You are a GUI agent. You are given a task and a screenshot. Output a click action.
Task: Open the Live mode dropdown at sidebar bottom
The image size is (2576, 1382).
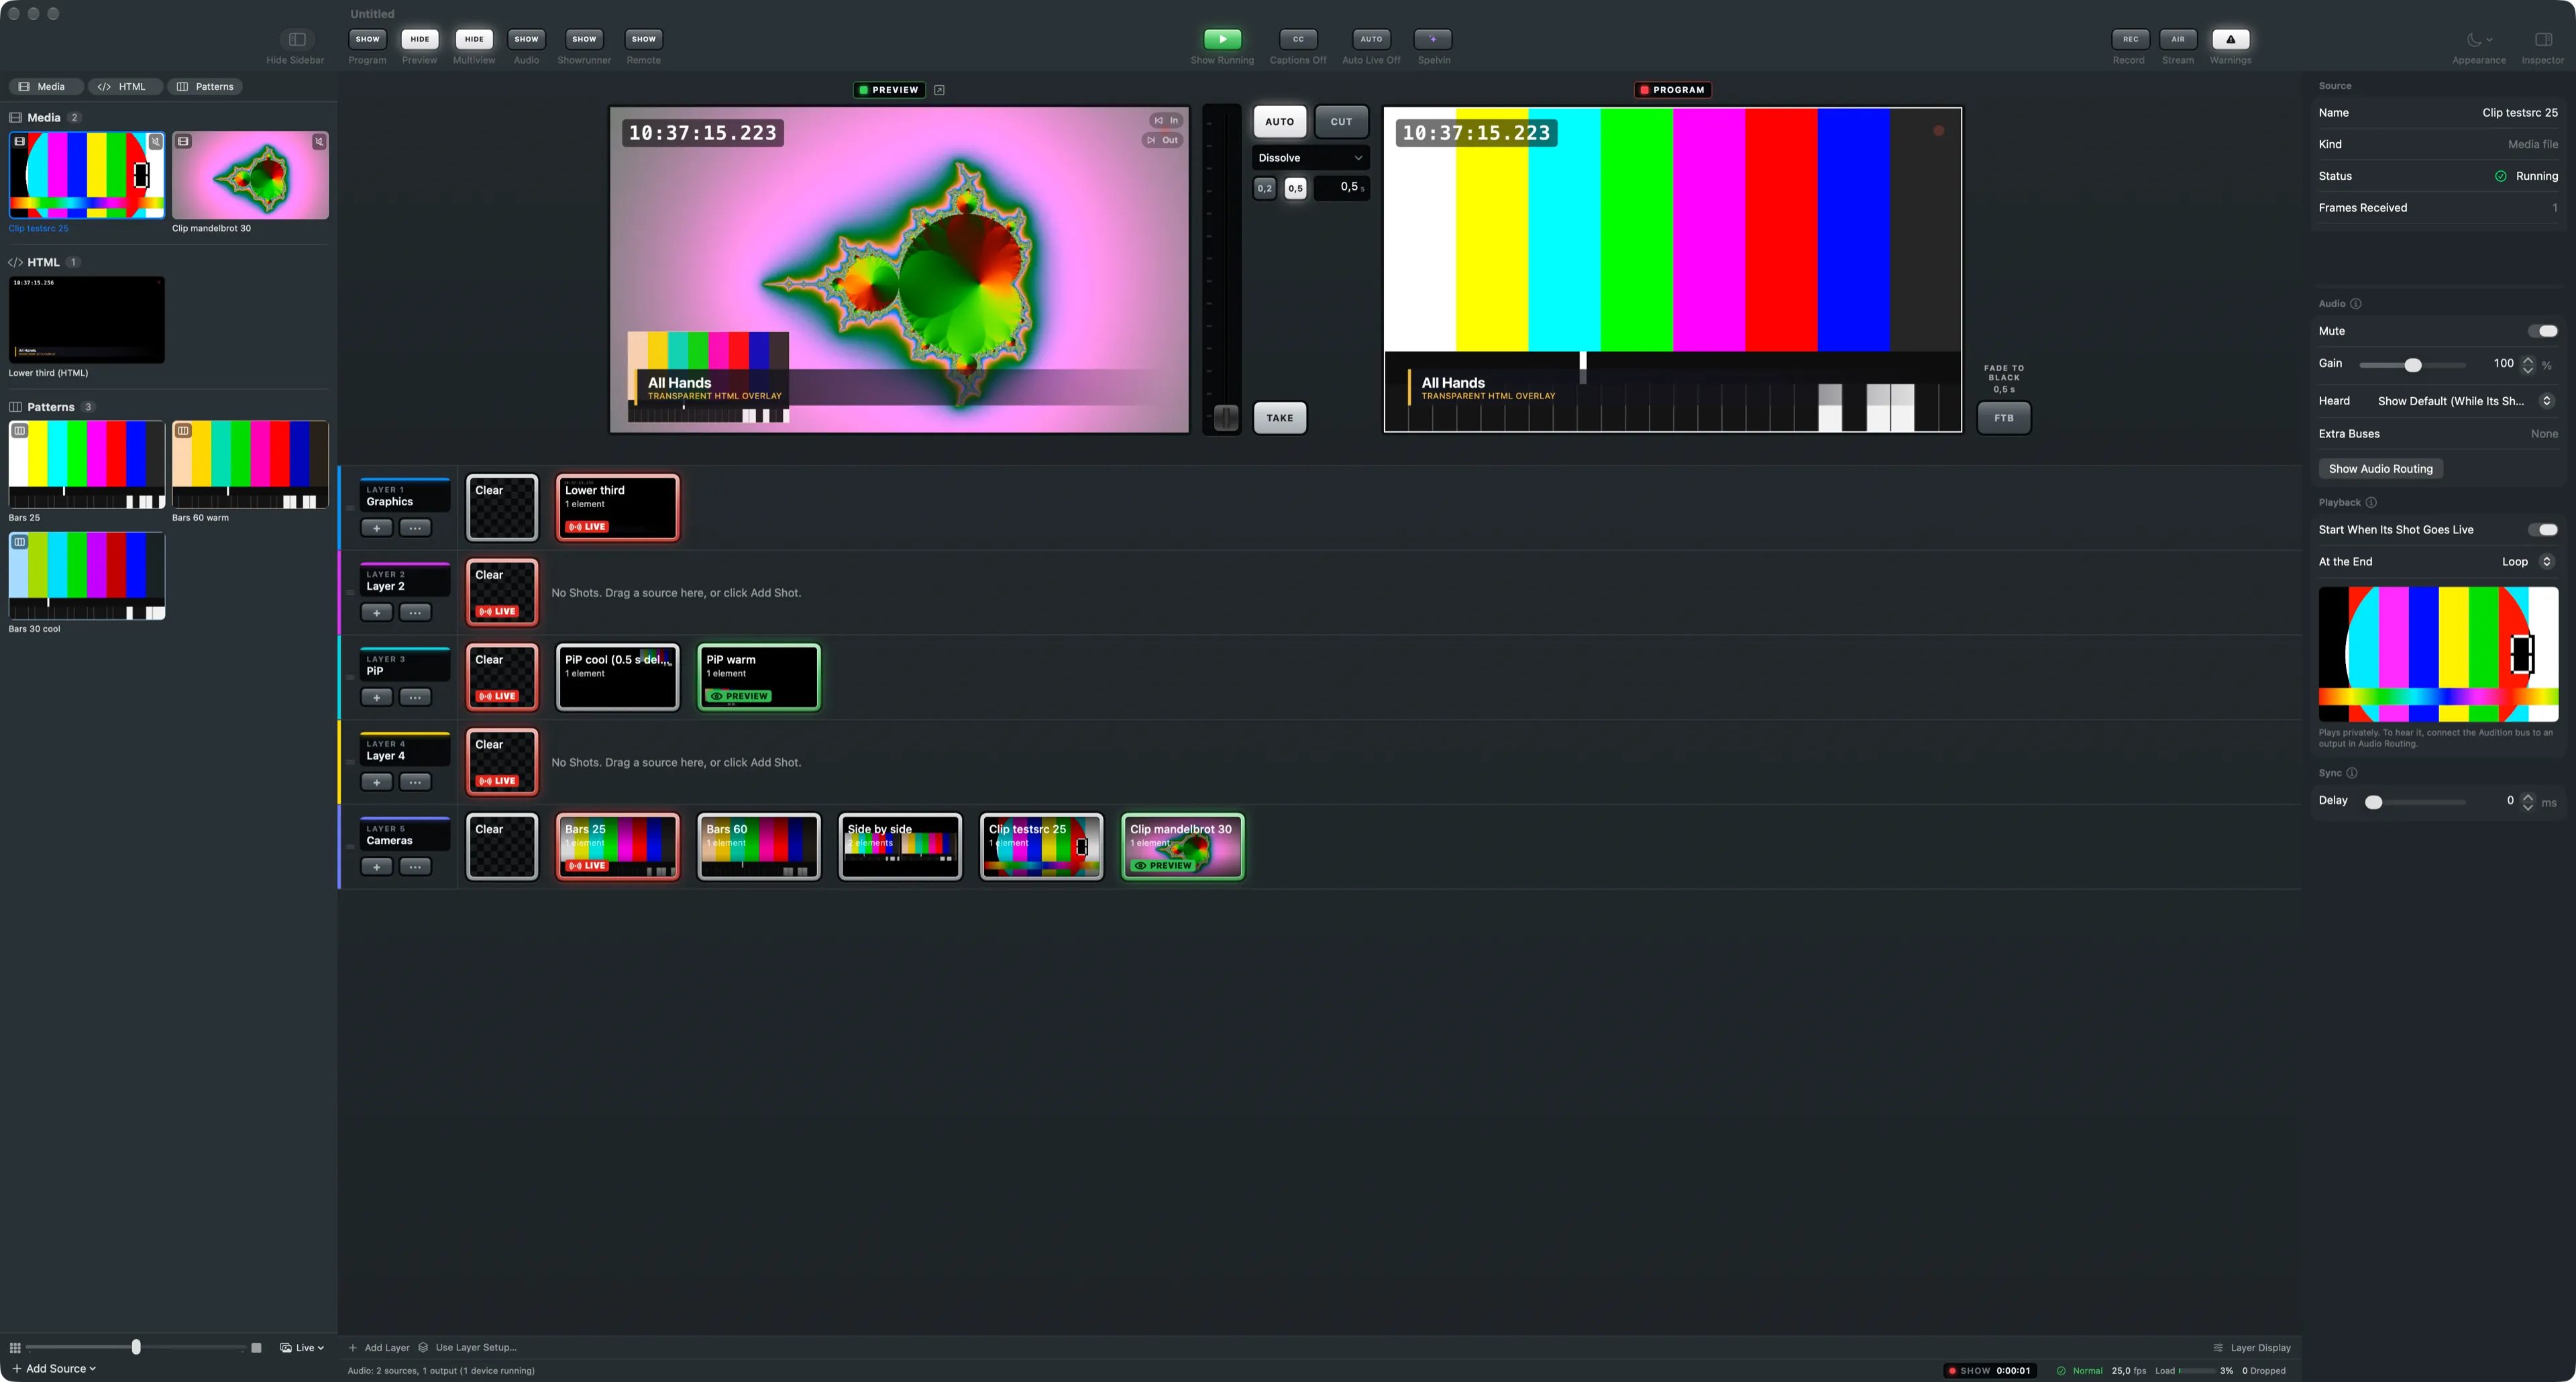point(302,1347)
